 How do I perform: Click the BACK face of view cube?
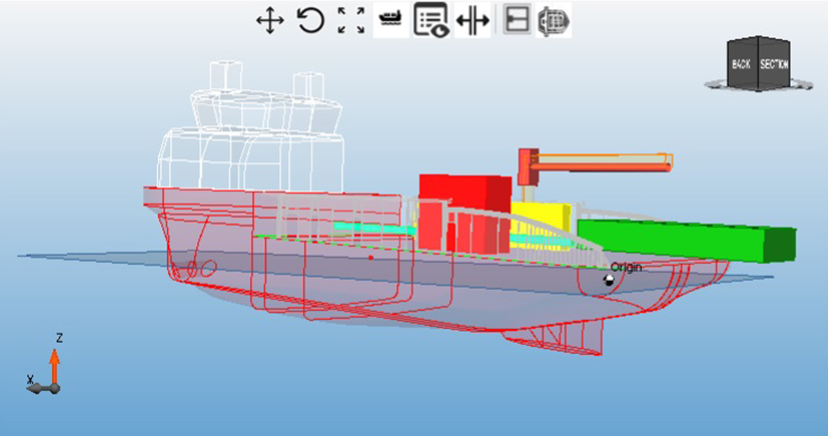pos(742,64)
